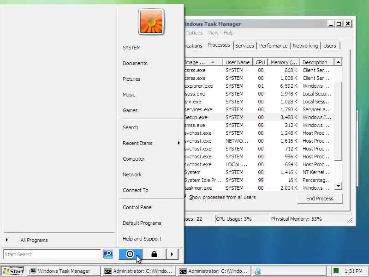Select lsass.exe process row
369x277 pixels.
[x=259, y=94]
